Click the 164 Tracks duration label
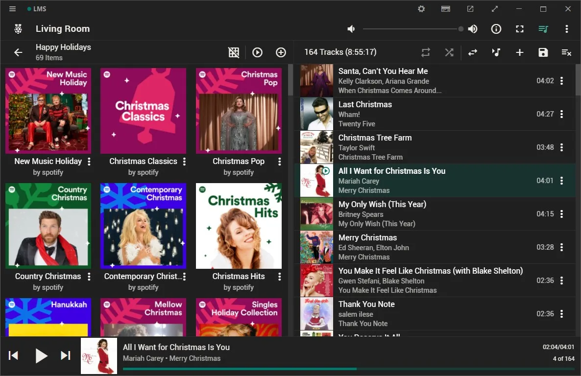 point(340,52)
